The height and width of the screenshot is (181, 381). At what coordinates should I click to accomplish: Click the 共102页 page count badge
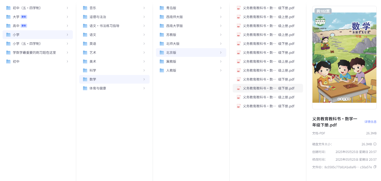323,11
